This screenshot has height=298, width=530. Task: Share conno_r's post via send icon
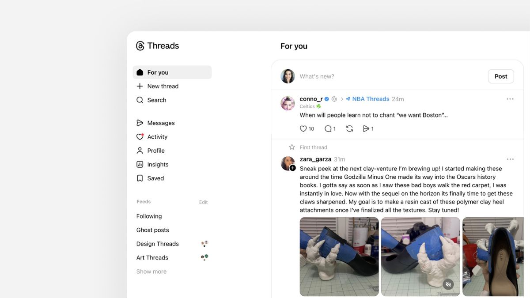click(x=366, y=129)
